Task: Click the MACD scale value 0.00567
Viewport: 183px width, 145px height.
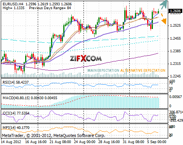Action: pyautogui.click(x=175, y=97)
